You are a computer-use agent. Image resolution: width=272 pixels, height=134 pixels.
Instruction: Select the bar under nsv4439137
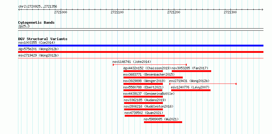click(x=143, y=97)
